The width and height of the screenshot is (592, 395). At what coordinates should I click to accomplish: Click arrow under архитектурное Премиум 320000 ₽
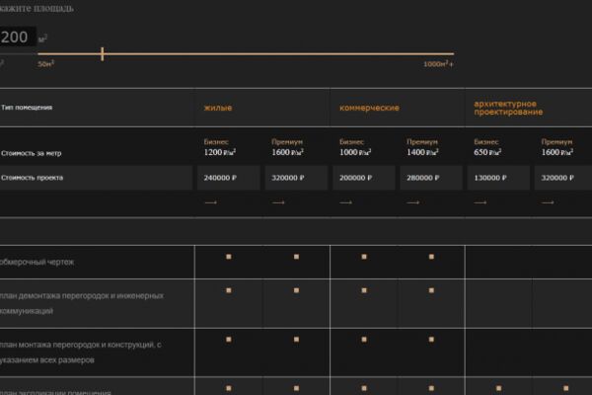(548, 202)
